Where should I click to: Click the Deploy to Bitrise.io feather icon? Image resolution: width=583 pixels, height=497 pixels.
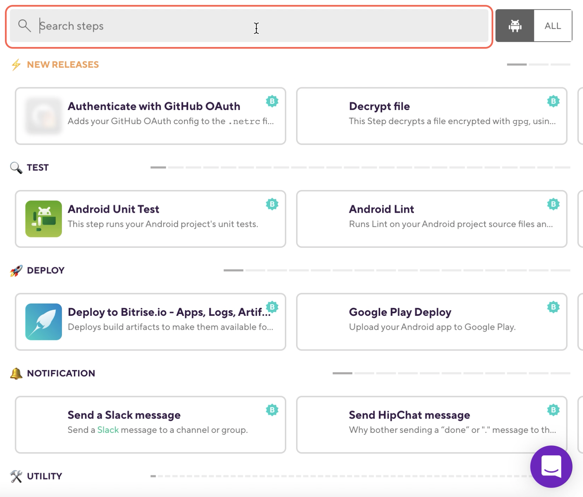(x=43, y=322)
